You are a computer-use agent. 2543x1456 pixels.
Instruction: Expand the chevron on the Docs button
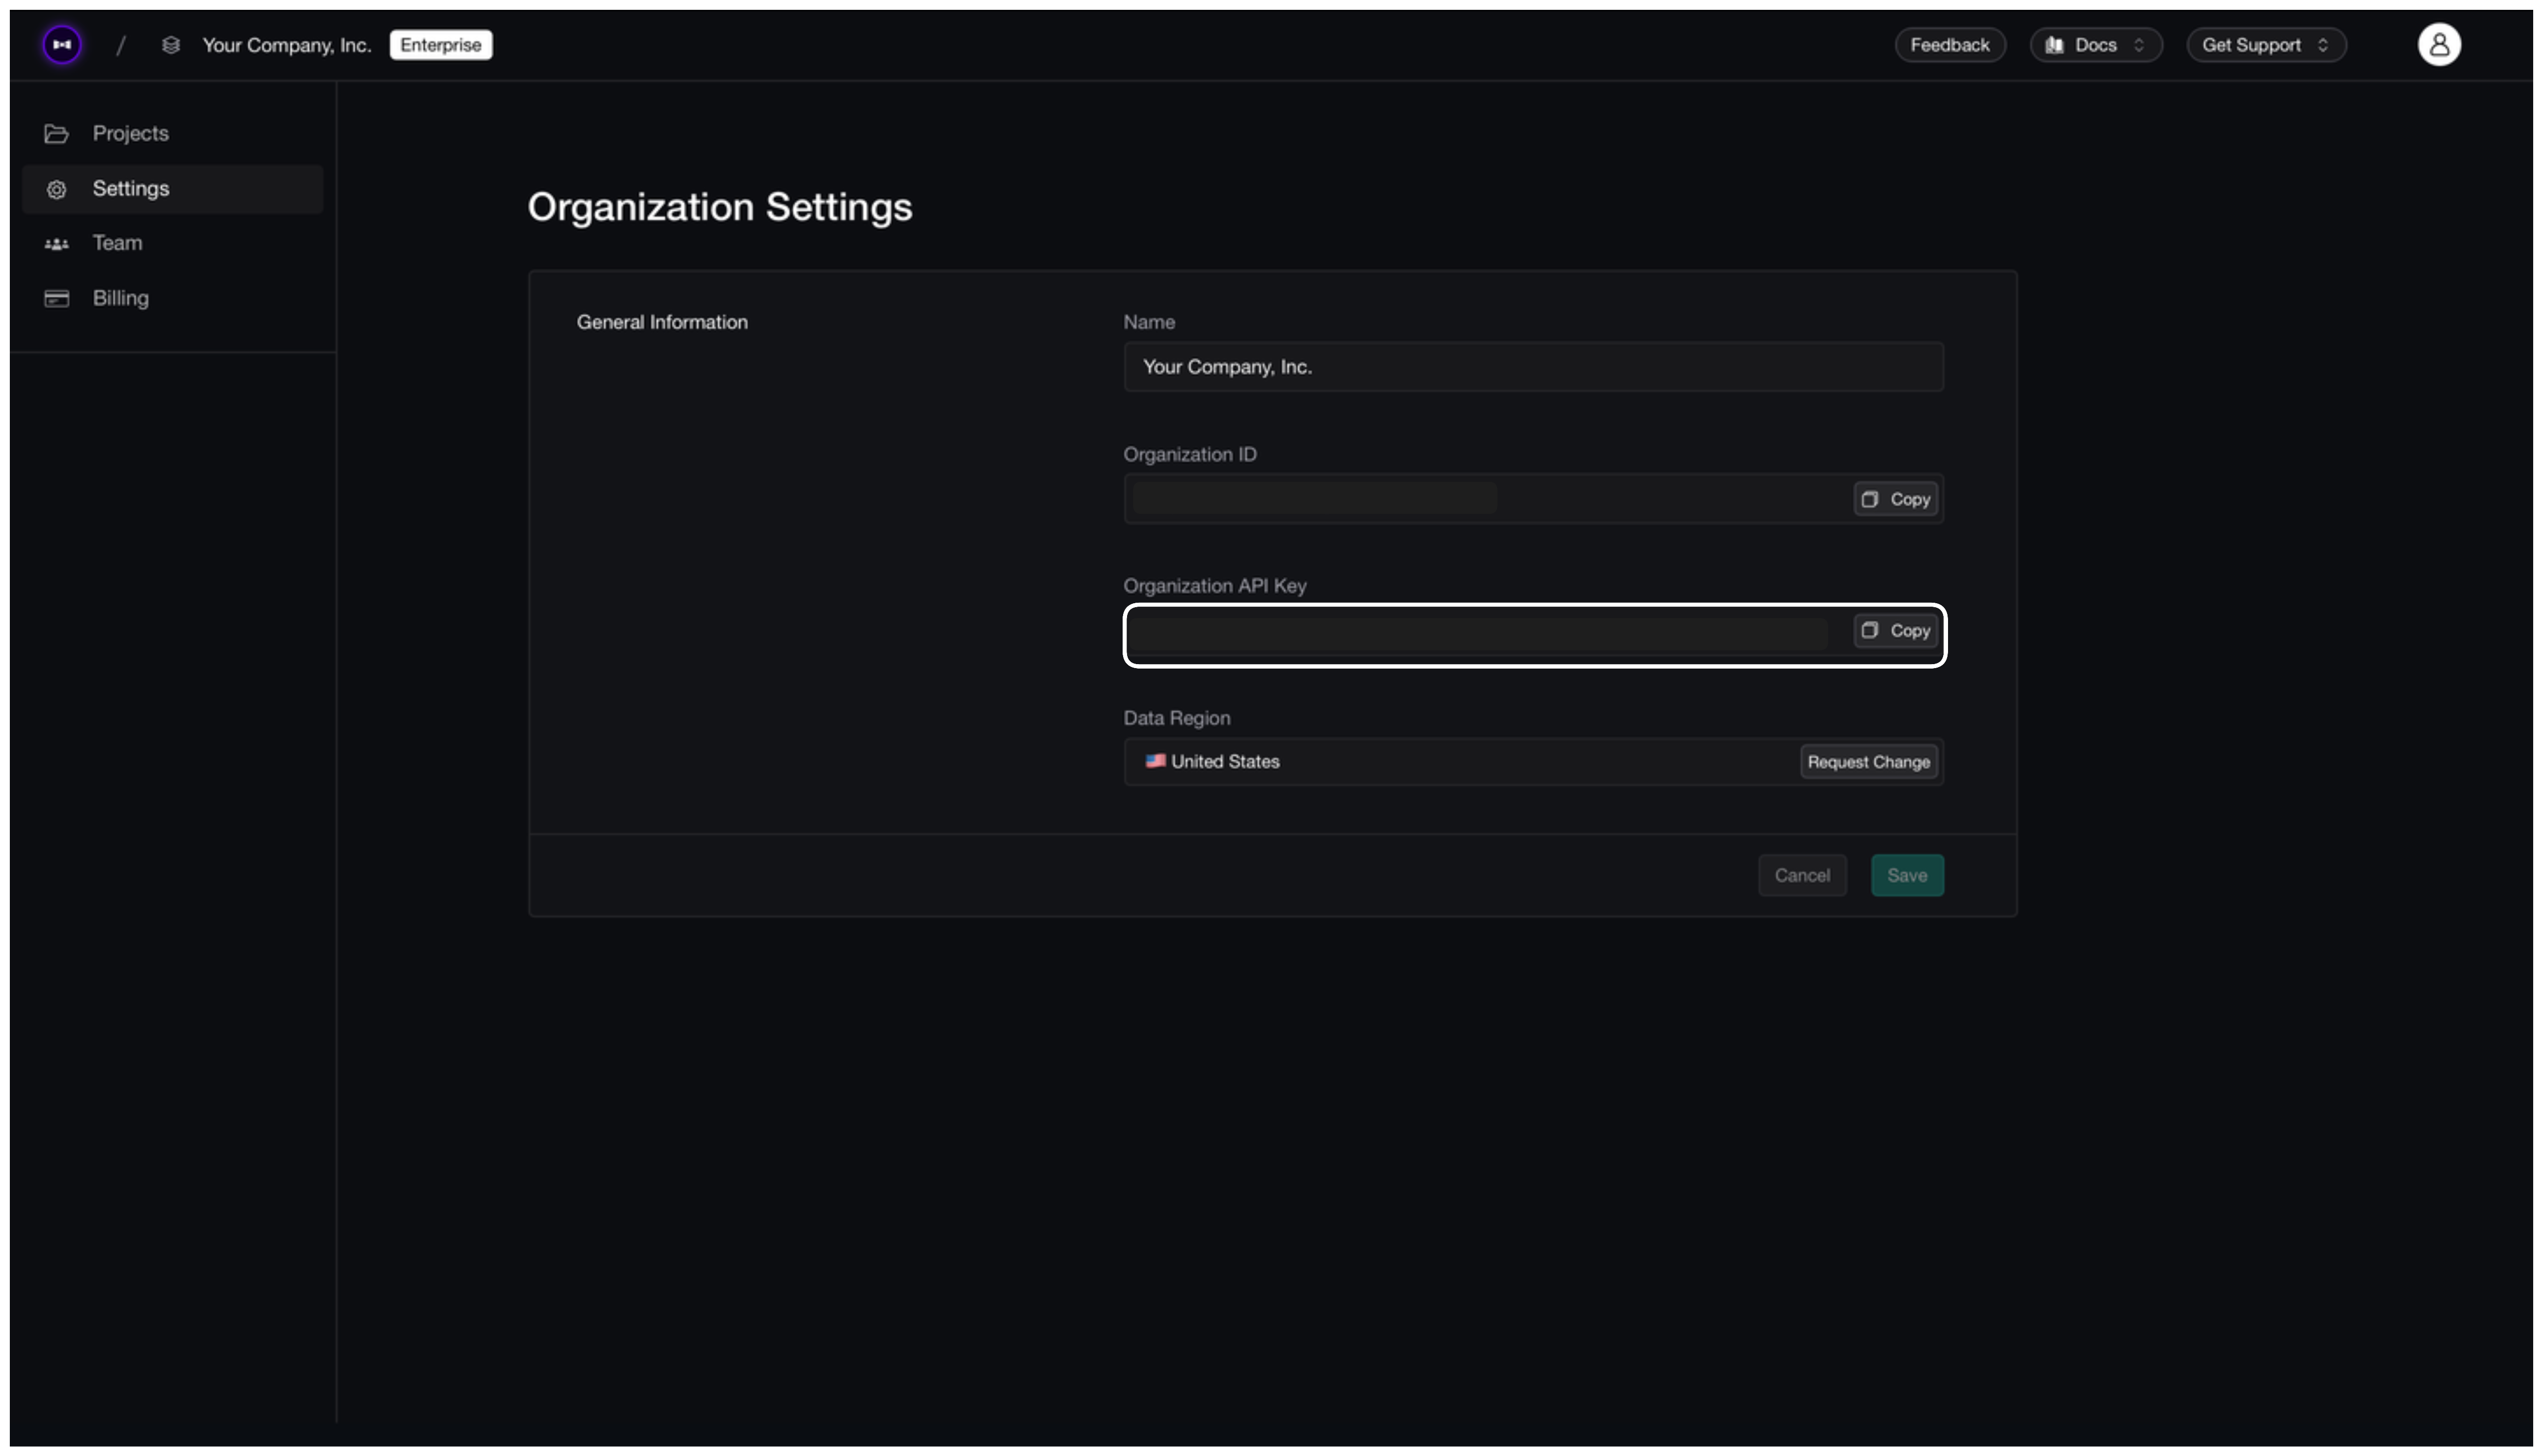point(2140,44)
